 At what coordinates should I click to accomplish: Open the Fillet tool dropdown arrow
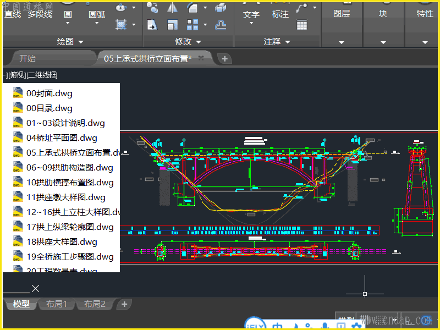[x=205, y=8]
